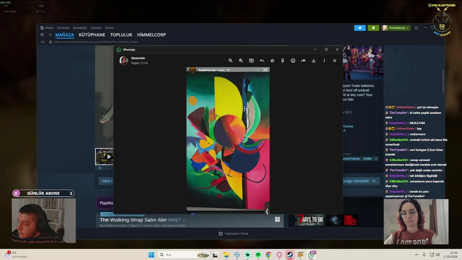
Task: Open the Görünüm menu
Action: (x=63, y=28)
